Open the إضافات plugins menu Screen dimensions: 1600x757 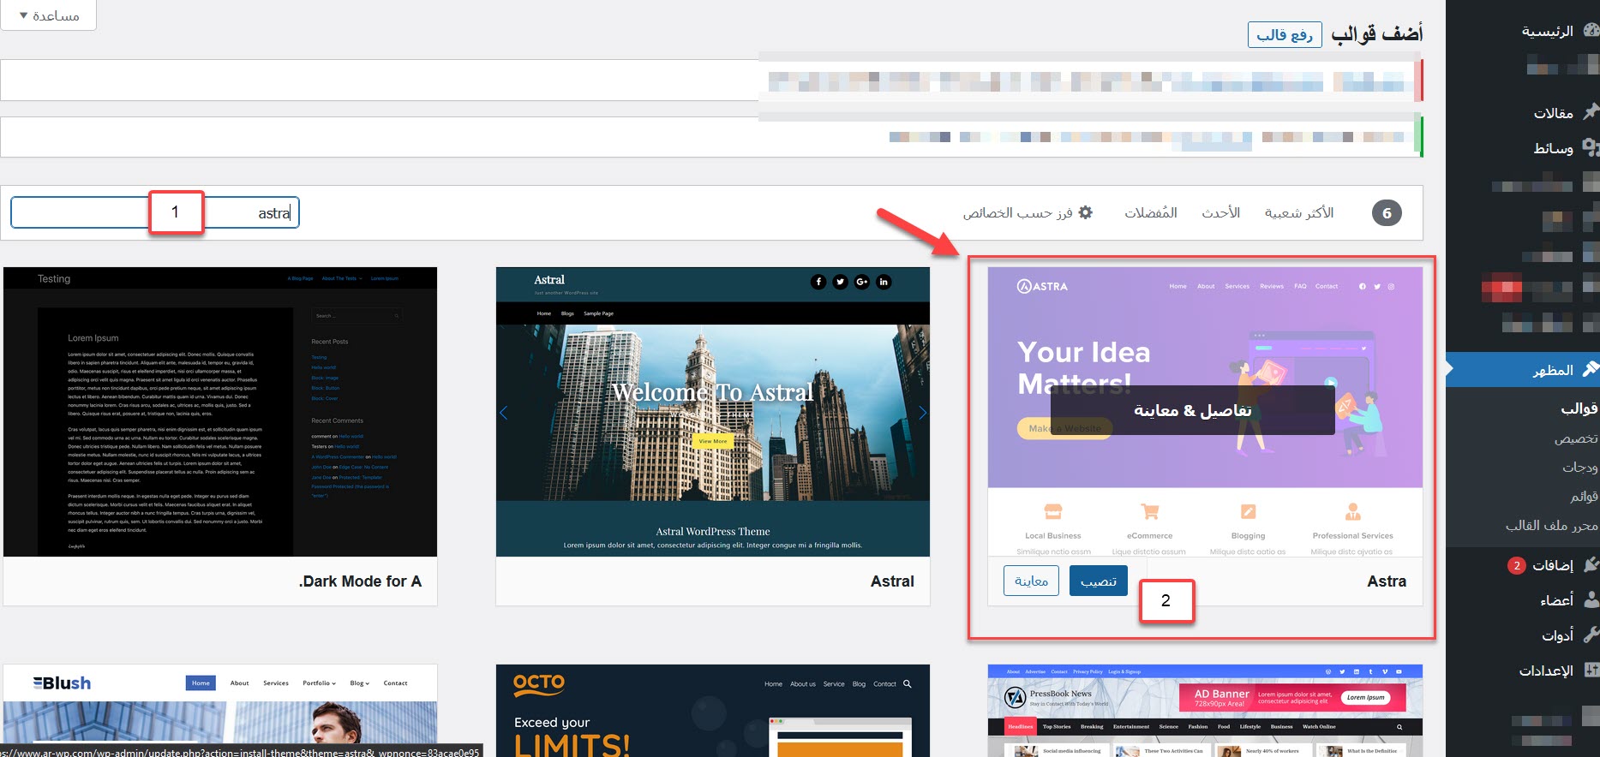tap(1552, 565)
